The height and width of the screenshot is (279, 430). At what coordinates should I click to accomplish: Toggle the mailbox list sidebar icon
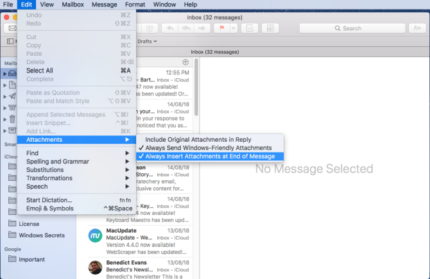tap(10, 42)
